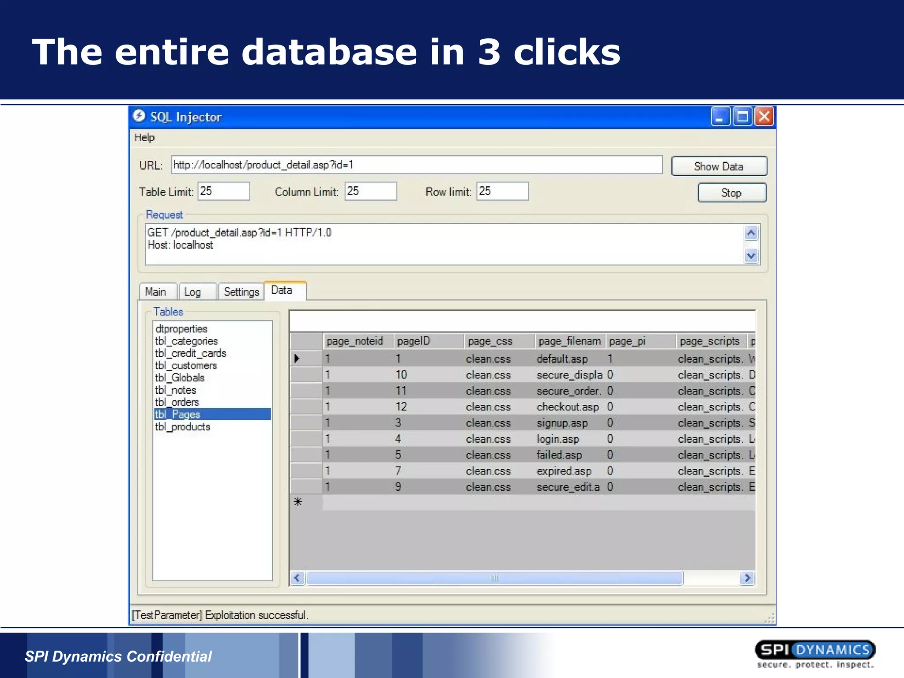Click the signup.asp cell

[570, 423]
